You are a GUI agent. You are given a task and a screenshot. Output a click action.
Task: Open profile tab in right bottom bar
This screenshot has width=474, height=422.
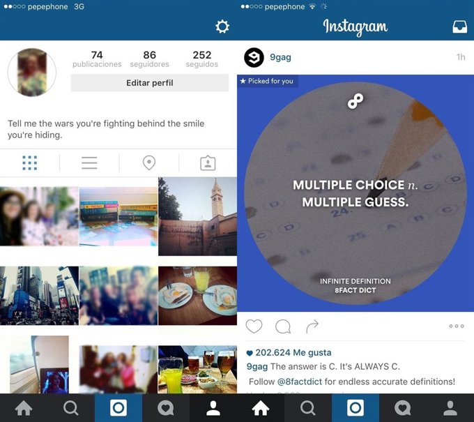tap(450, 408)
